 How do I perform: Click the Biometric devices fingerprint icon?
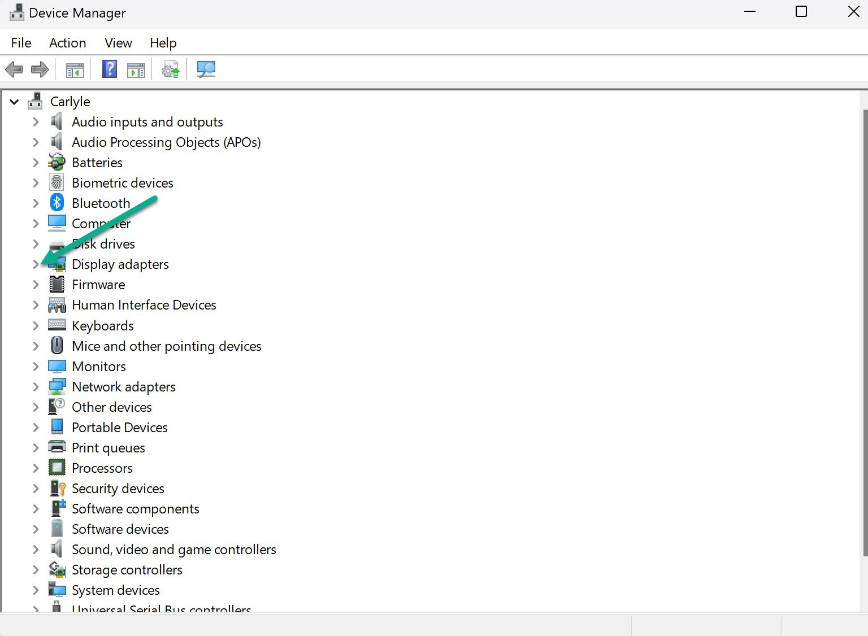(x=57, y=182)
